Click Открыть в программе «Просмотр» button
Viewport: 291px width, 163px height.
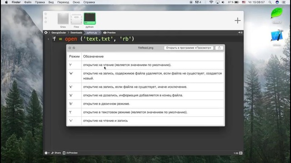click(x=189, y=48)
